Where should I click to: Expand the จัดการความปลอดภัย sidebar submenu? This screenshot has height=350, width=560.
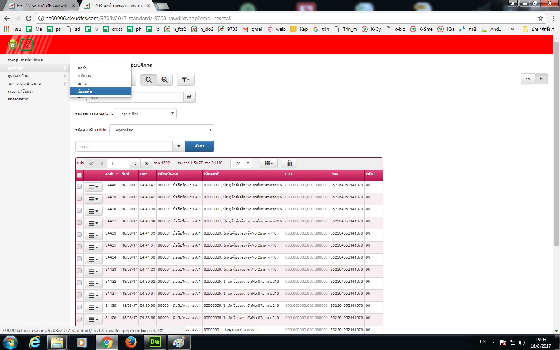(35, 84)
